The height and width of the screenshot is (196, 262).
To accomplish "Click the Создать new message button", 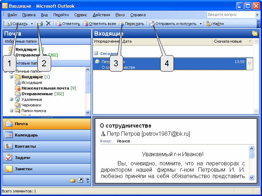I will pyautogui.click(x=17, y=24).
